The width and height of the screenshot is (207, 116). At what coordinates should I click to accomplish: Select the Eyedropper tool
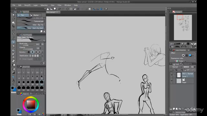tap(14, 38)
